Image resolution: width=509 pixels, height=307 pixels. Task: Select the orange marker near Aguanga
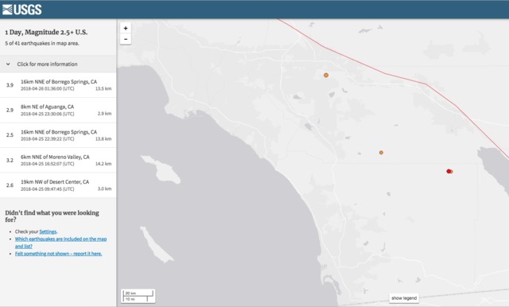click(381, 152)
